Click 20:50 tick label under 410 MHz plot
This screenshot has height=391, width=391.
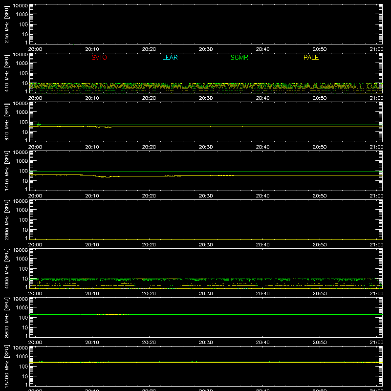(x=320, y=98)
